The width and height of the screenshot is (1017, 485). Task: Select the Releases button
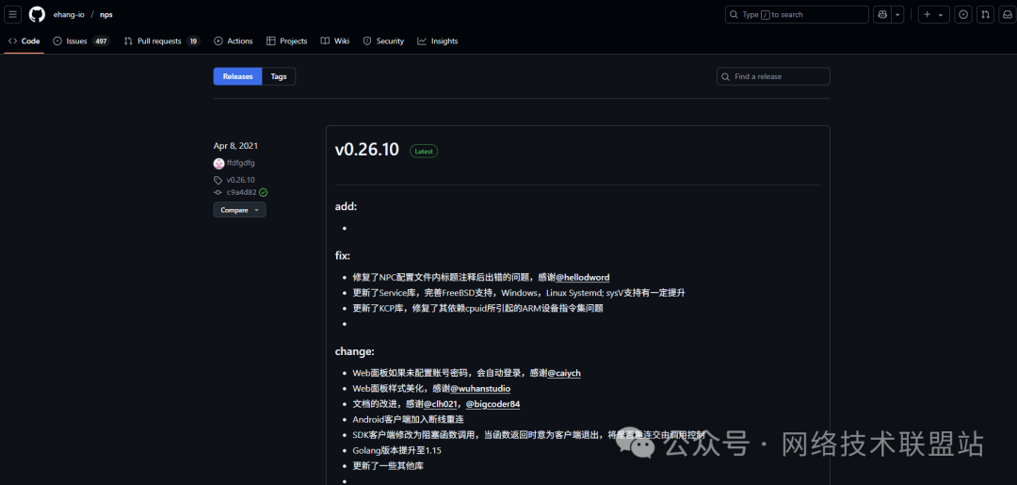coord(237,76)
